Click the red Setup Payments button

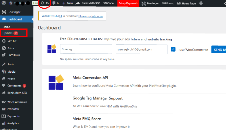[128, 3]
